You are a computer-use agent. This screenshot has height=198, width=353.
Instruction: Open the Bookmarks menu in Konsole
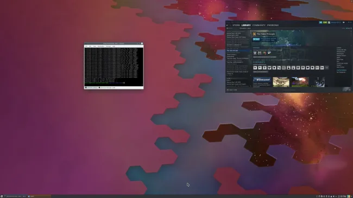[x=101, y=46]
